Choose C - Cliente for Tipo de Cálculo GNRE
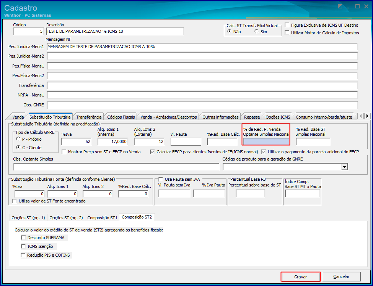373x286 pixels. pos(18,147)
